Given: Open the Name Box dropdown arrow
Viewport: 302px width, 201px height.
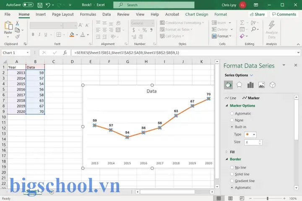Looking at the screenshot, I should click(x=28, y=52).
